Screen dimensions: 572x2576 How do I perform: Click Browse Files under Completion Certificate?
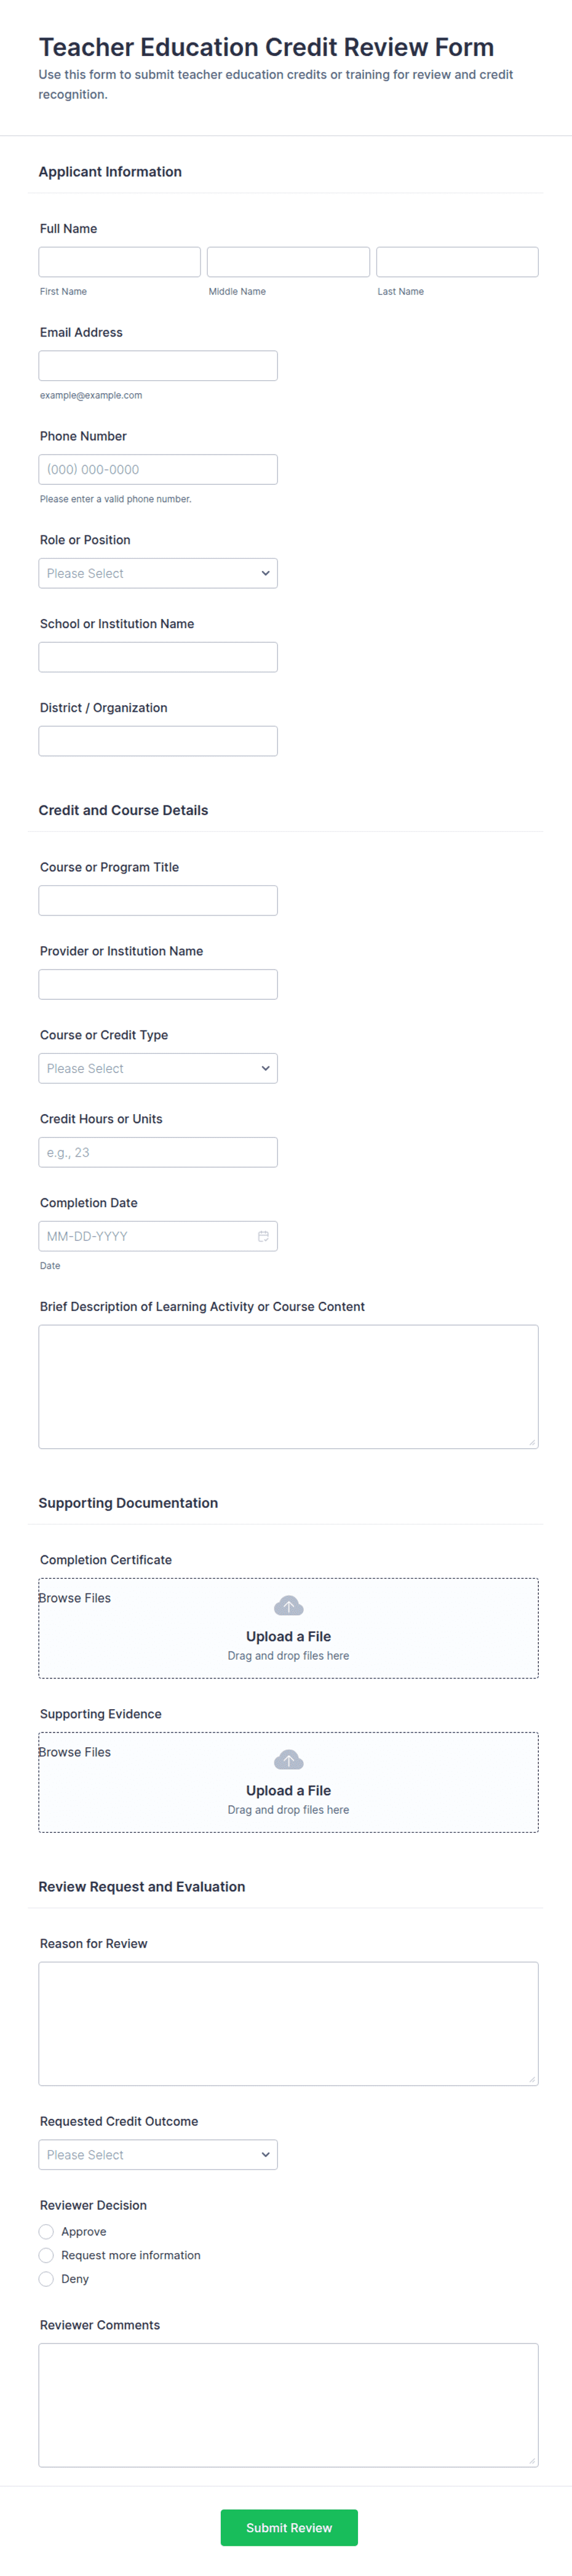pos(75,1598)
